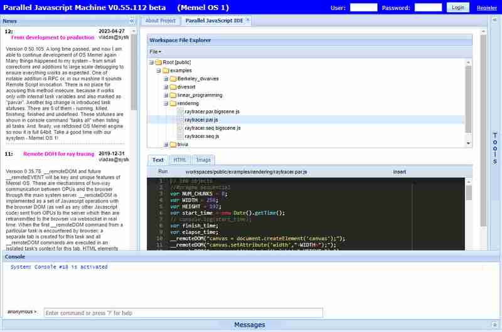Click the vertical Tools label
The width and height of the screenshot is (502, 332).
tap(495, 148)
